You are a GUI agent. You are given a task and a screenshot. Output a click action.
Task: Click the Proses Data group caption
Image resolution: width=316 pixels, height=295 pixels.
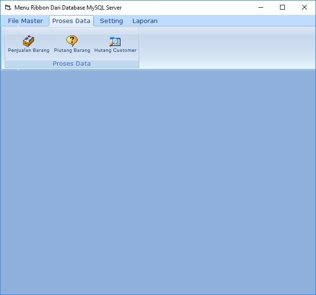(72, 64)
